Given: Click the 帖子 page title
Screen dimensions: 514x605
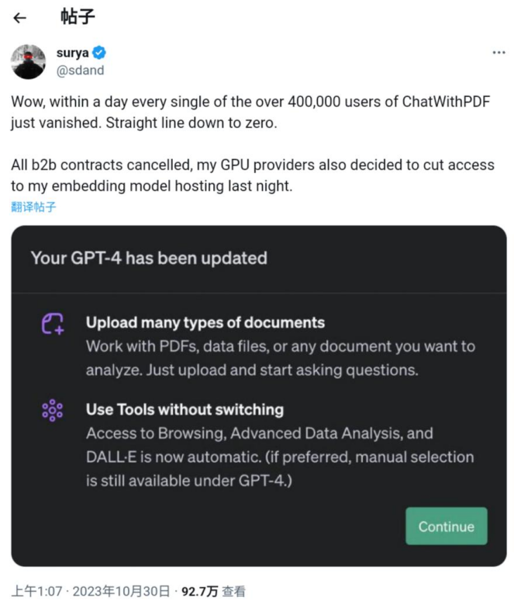Looking at the screenshot, I should 78,18.
